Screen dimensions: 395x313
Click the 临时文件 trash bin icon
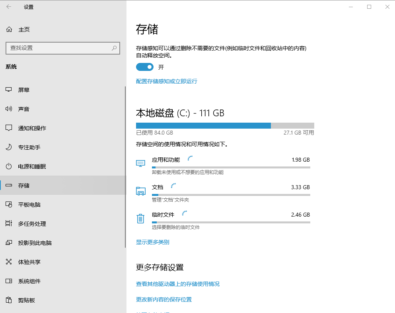(140, 218)
